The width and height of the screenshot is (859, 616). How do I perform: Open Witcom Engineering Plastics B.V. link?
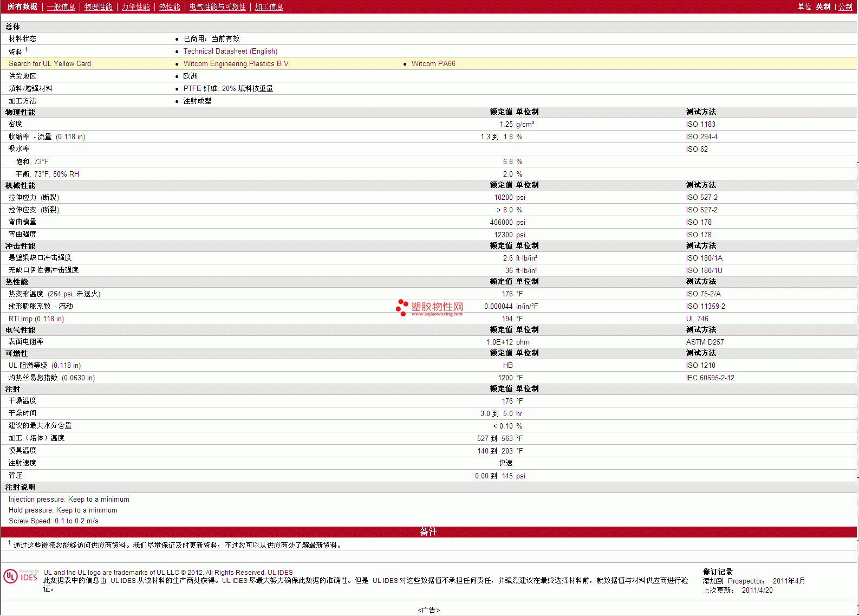click(237, 64)
